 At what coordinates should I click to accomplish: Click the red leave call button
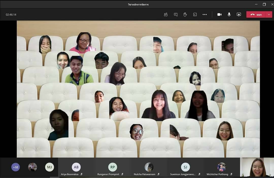click(x=256, y=15)
